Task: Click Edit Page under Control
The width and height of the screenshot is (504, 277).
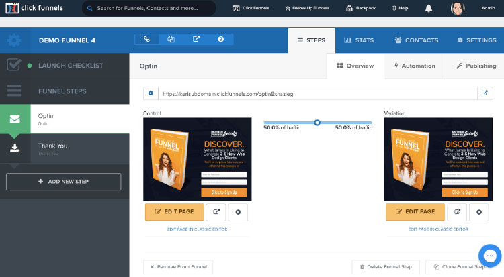Action: coord(175,212)
